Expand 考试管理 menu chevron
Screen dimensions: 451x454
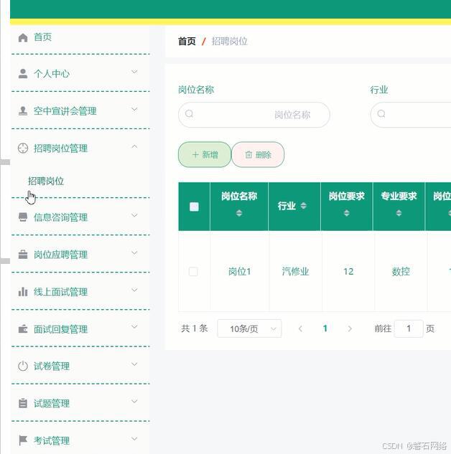point(134,439)
